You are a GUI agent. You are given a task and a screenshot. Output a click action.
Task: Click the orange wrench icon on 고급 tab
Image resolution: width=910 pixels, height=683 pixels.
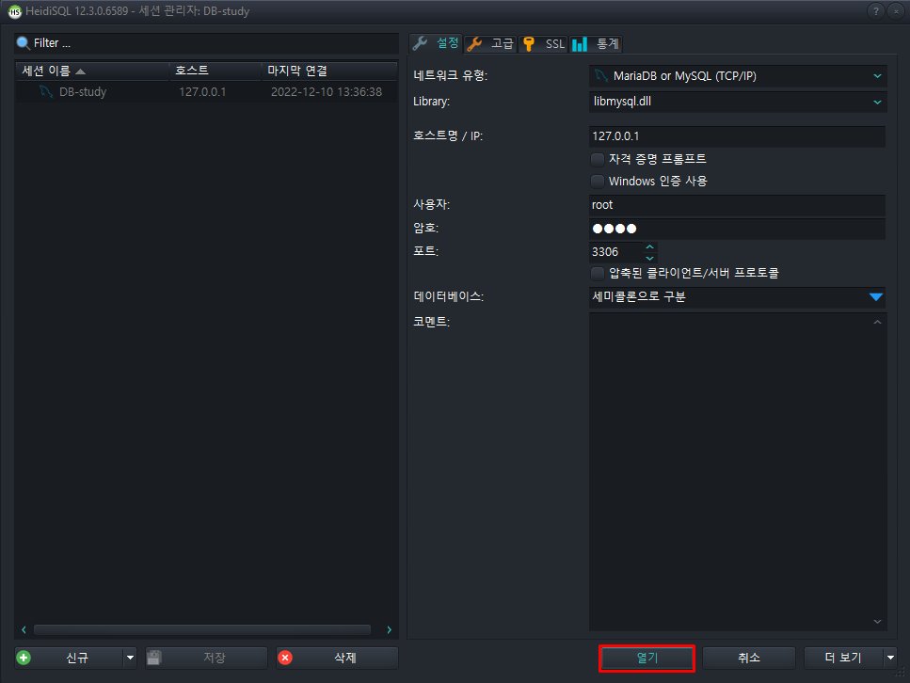(x=474, y=44)
